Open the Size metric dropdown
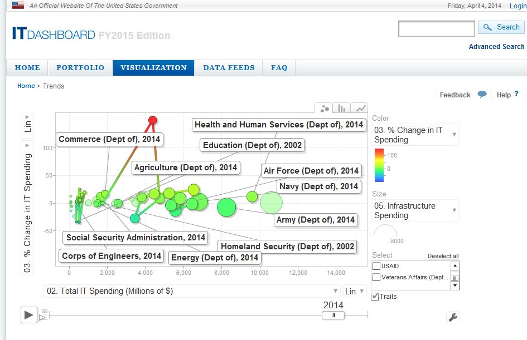 (415, 210)
